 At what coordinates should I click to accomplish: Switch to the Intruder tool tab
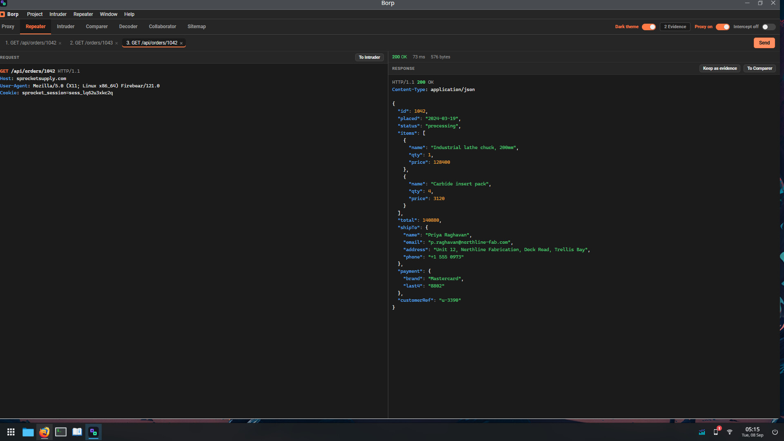click(x=66, y=27)
